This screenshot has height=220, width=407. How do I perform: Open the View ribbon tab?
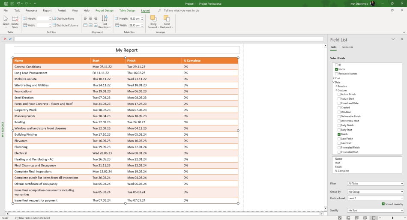(75, 10)
